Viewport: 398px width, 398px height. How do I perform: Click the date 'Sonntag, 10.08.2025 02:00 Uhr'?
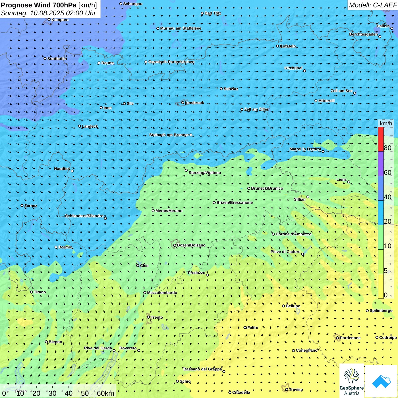[x=48, y=13]
